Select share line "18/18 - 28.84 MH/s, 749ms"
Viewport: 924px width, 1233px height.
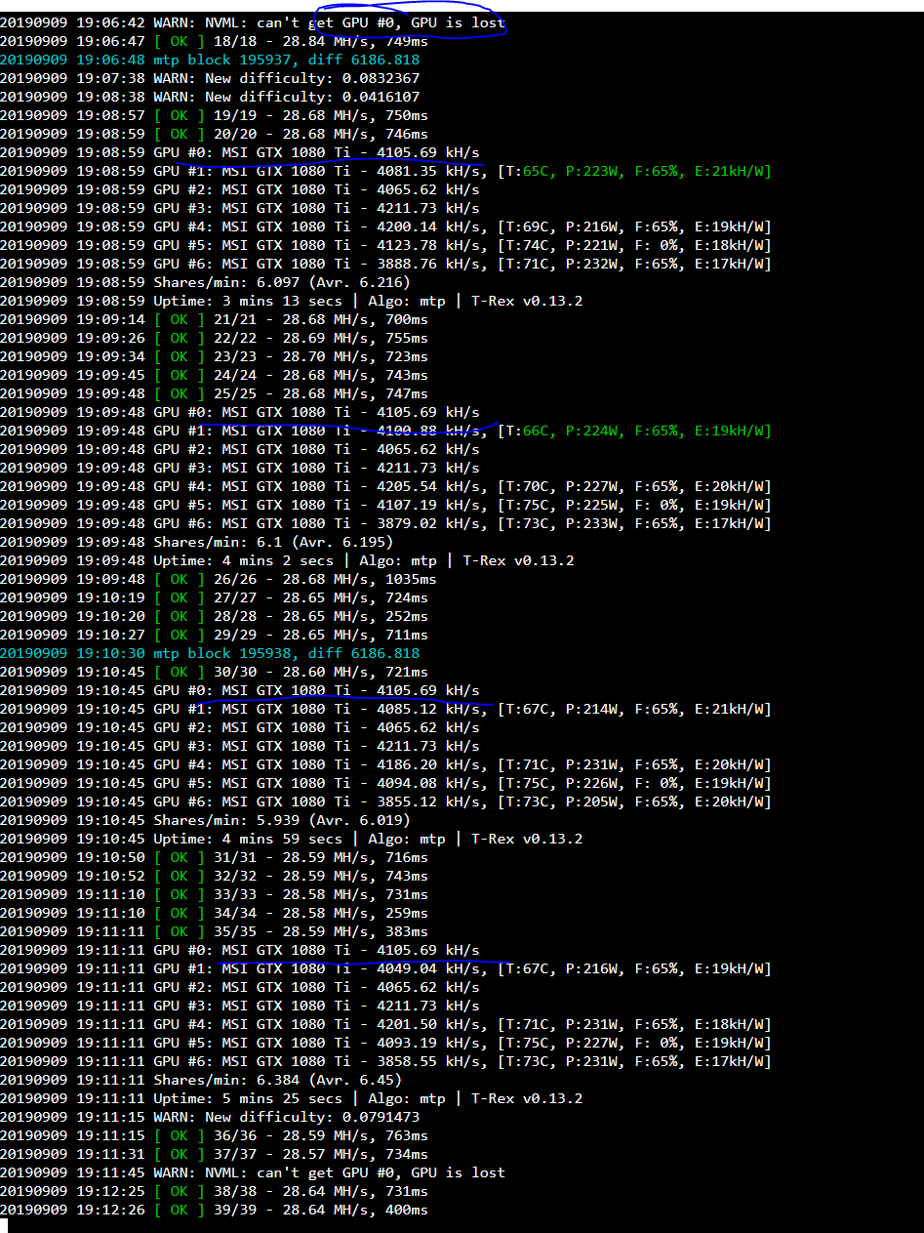(214, 41)
